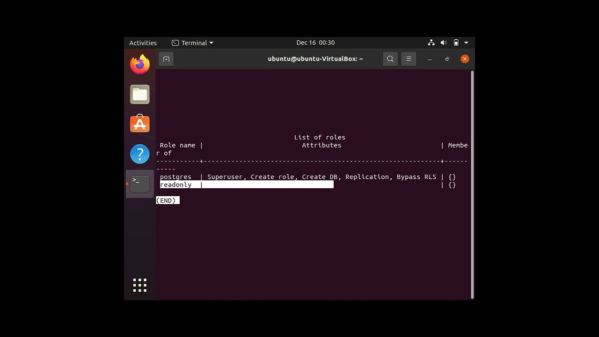599x337 pixels.
Task: Click the 'postgres' role name
Action: pos(175,177)
